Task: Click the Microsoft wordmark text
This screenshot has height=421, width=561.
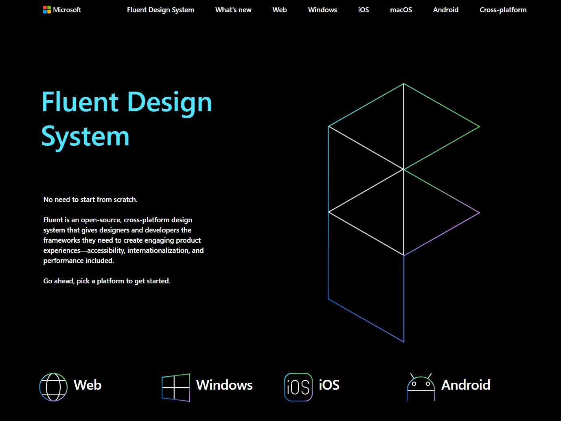Action: 67,10
